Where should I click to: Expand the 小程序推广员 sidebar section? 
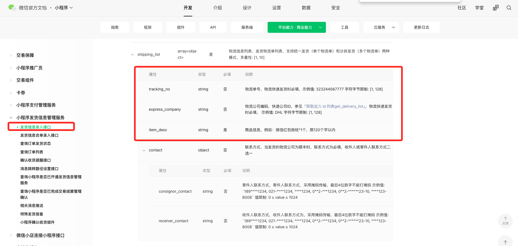point(11,68)
